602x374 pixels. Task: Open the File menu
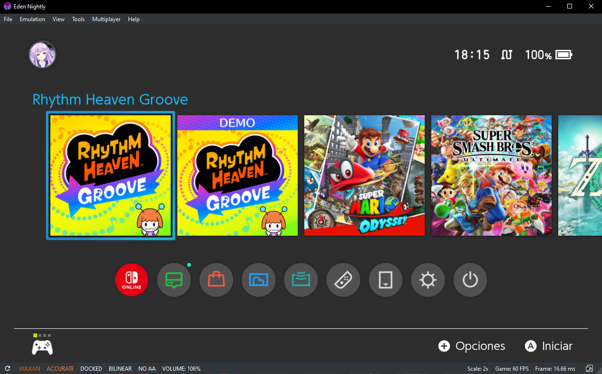pos(8,19)
